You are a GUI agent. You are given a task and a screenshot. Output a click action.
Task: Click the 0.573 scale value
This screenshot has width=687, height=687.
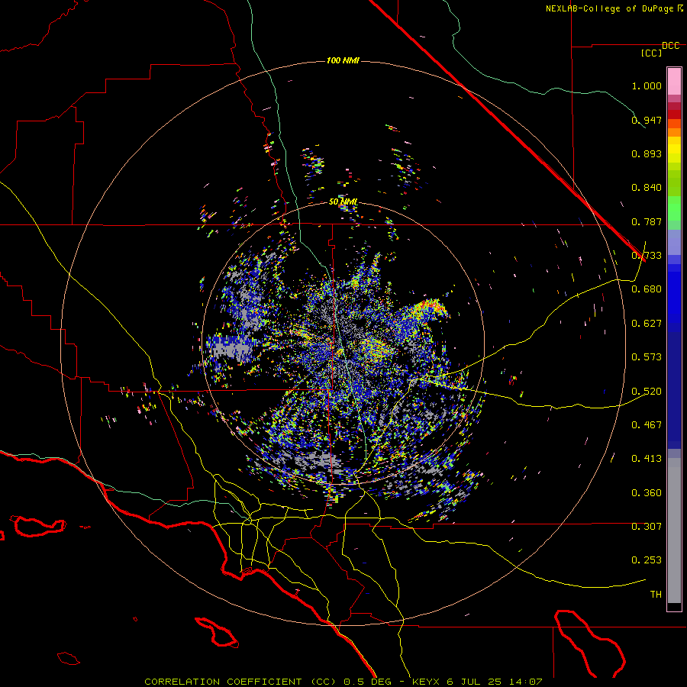(x=647, y=357)
